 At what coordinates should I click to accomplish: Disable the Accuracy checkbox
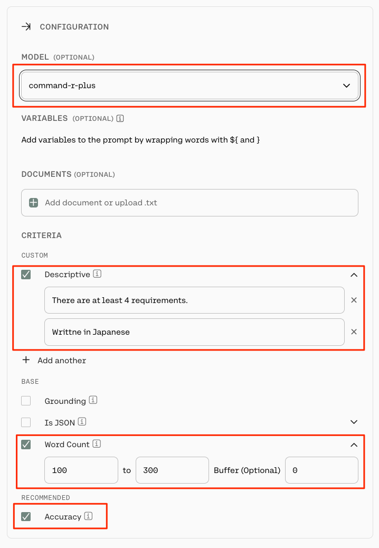coord(26,516)
